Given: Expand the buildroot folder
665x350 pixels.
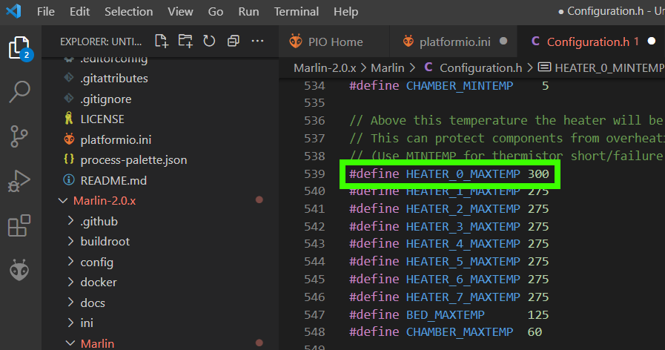Looking at the screenshot, I should [x=105, y=241].
